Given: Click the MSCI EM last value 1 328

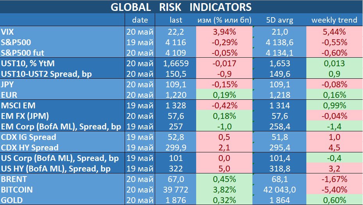Looking at the screenshot, I should tap(176, 106).
